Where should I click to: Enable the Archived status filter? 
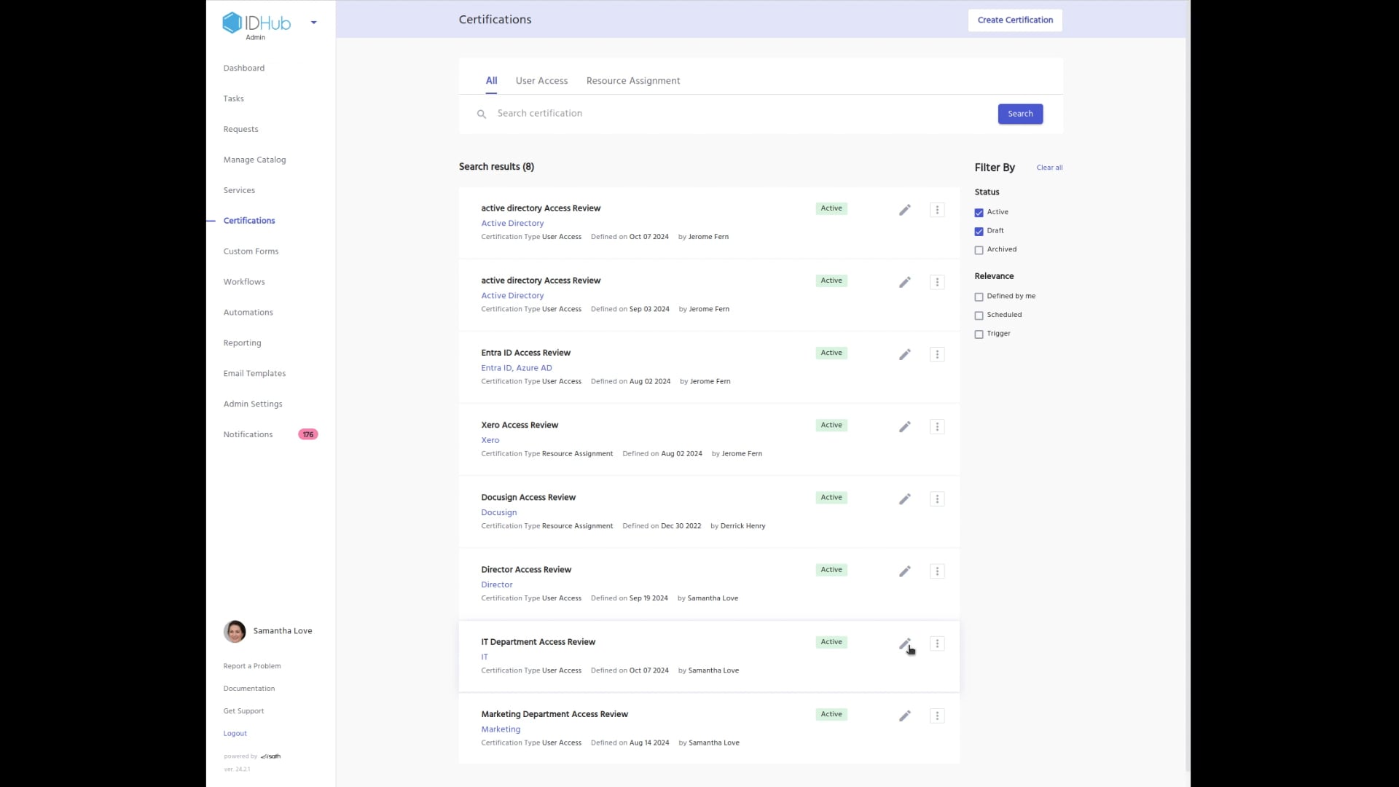click(x=979, y=249)
